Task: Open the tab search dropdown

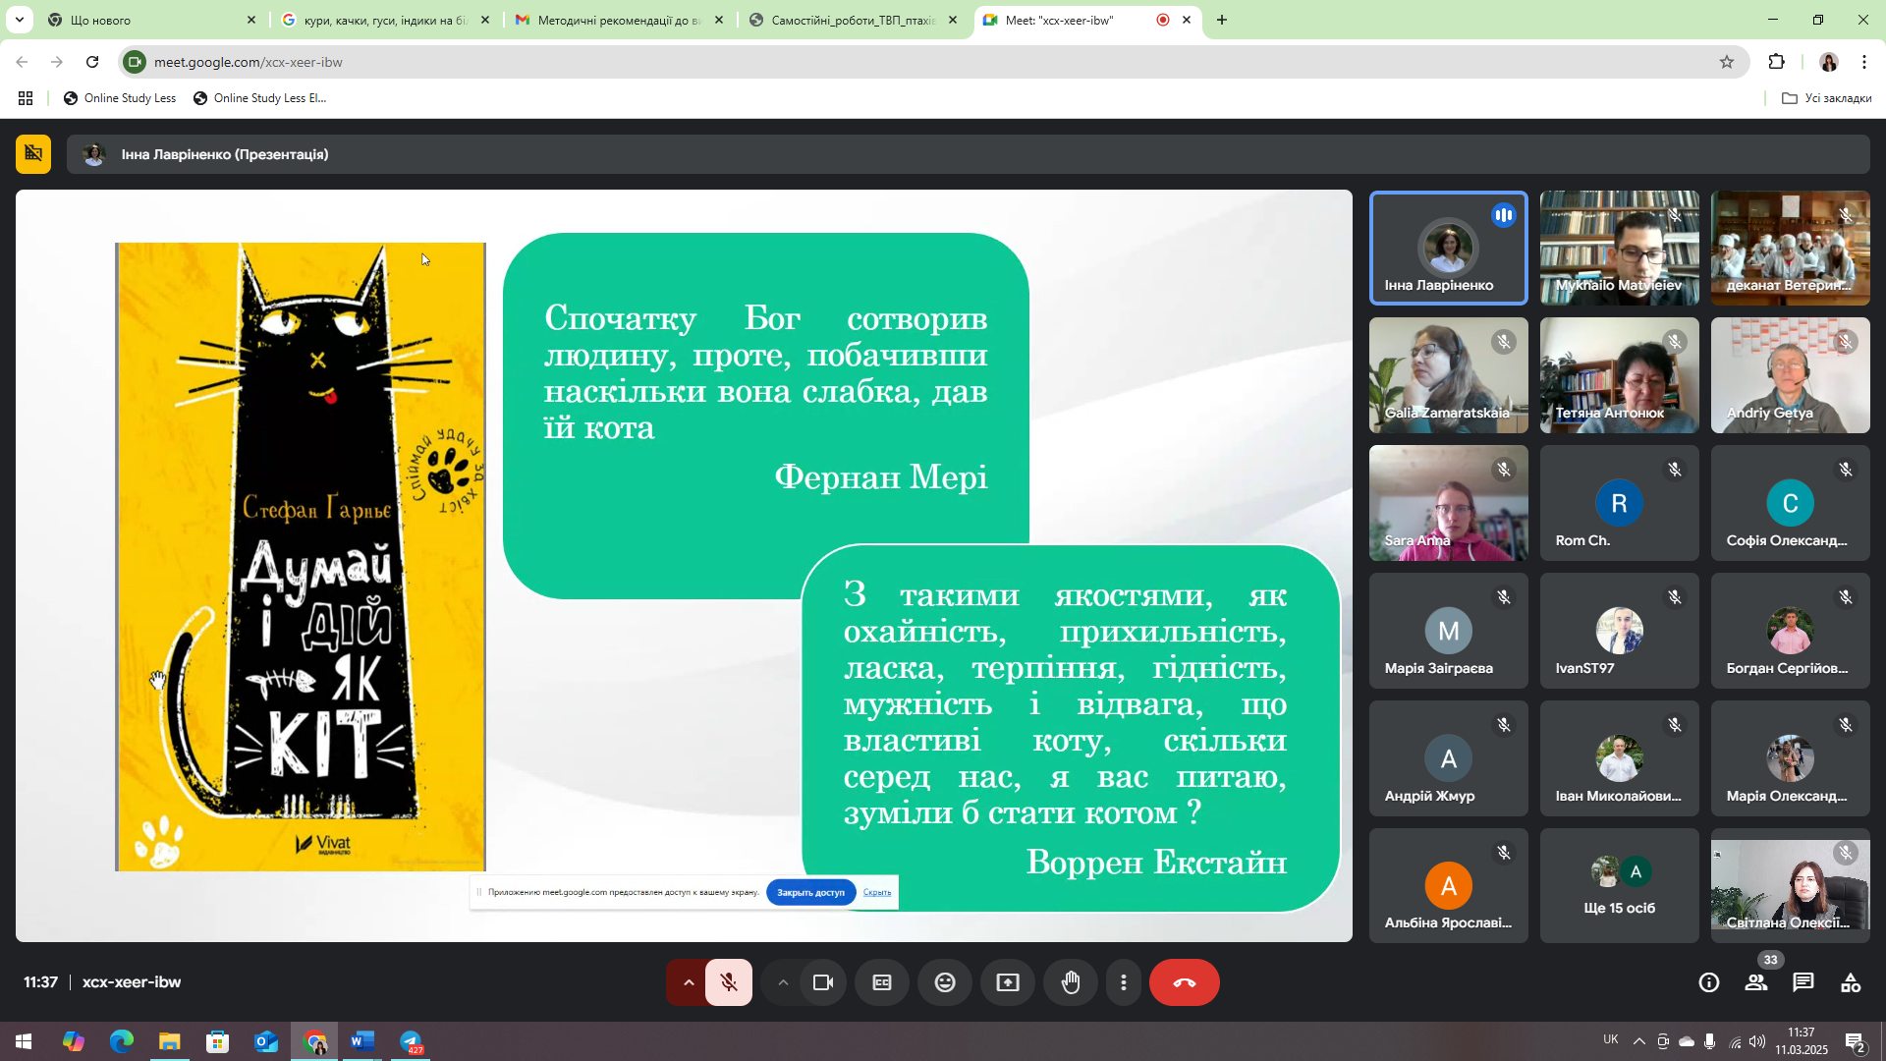Action: tap(19, 20)
